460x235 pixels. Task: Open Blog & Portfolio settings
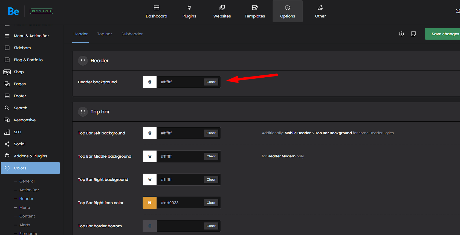pos(30,60)
